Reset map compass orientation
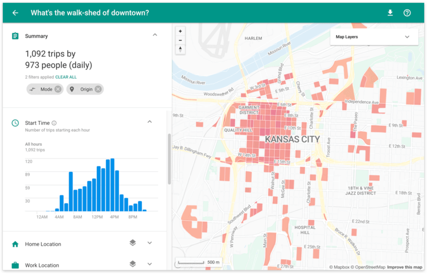Viewport: 427px width, 275px height. [x=180, y=50]
